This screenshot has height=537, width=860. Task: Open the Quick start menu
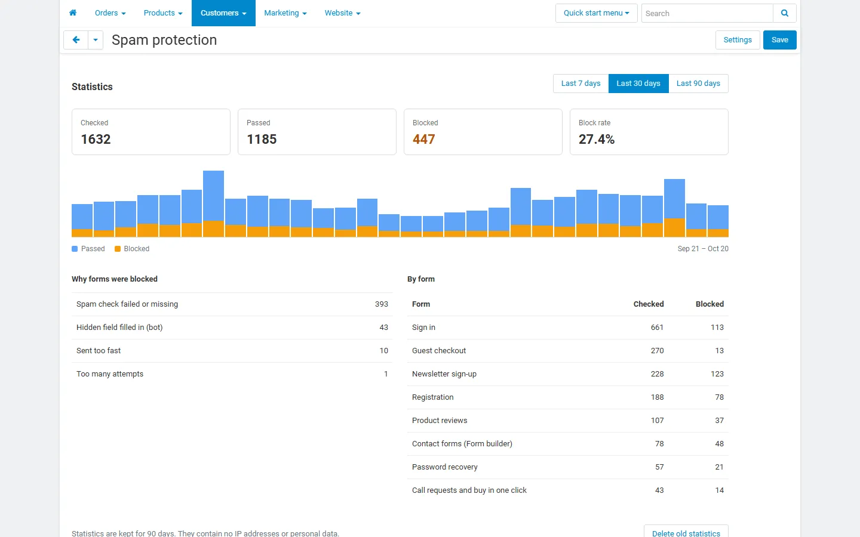tap(597, 13)
